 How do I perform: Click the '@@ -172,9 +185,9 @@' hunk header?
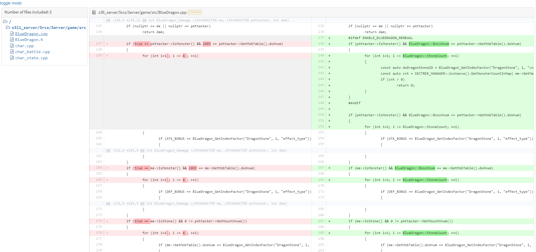click(x=196, y=203)
